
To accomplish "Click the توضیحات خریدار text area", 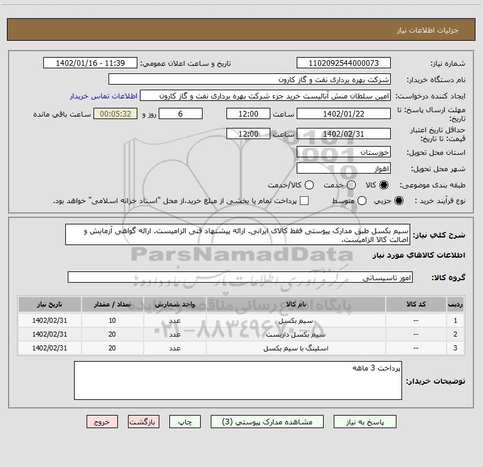I will coord(238,380).
